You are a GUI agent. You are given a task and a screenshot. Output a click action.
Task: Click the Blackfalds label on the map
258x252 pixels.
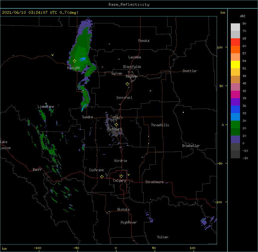coord(132,67)
